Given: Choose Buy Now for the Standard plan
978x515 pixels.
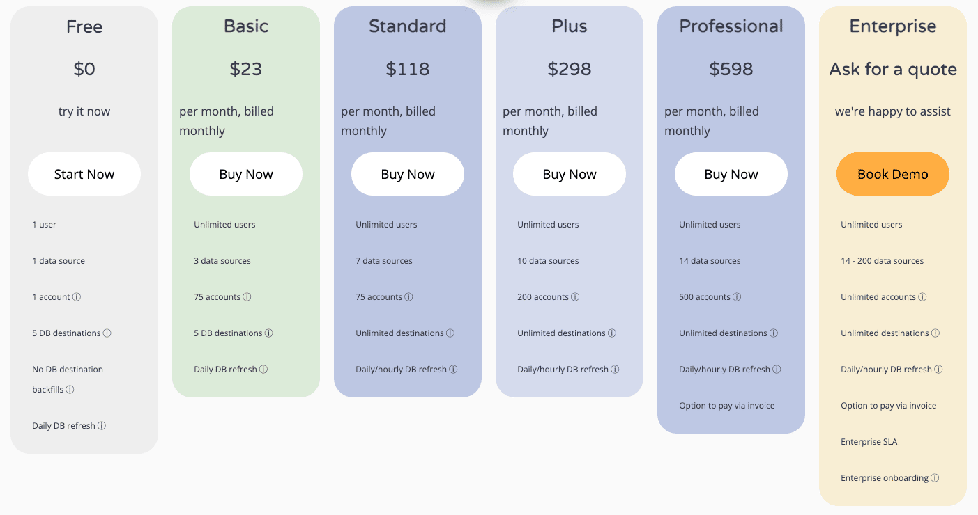Looking at the screenshot, I should coord(408,174).
